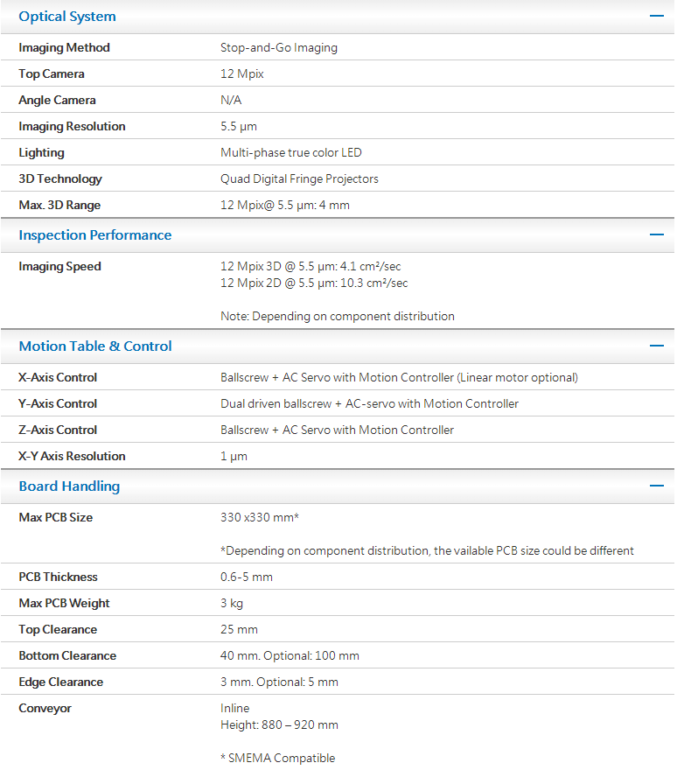Viewport: 677px width, 770px height.
Task: Click the Max PCB Size label
Action: point(55,517)
